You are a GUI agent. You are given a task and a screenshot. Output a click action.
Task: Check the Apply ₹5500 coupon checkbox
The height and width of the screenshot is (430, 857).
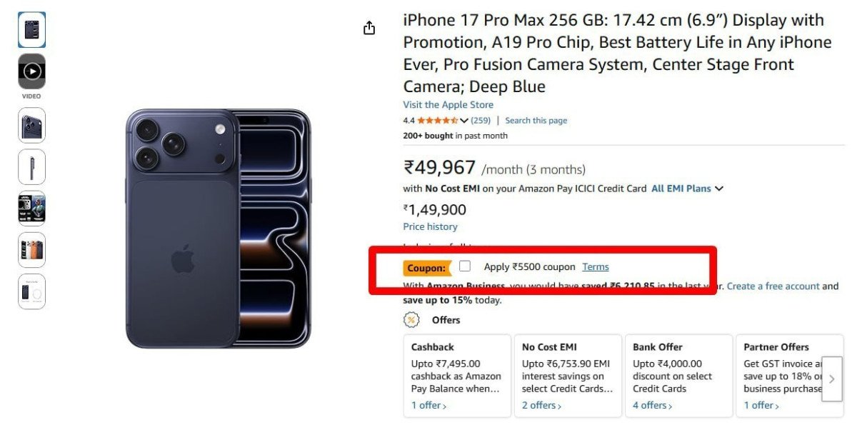(466, 266)
